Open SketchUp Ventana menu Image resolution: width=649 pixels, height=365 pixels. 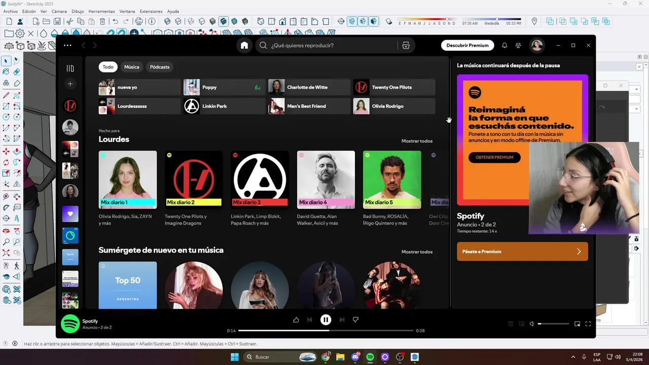tap(127, 11)
